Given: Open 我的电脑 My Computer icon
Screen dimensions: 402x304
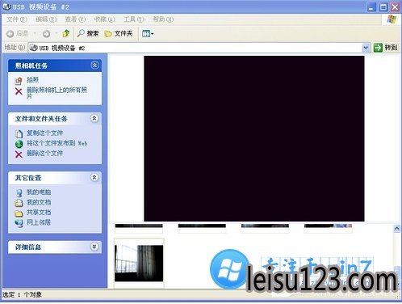Looking at the screenshot, I should (19, 192).
